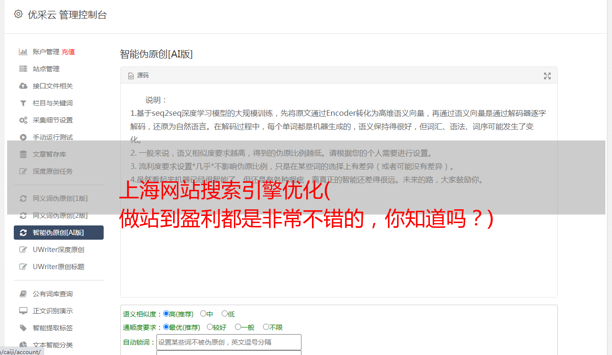Click the 智能提取标签 tag icon
Image resolution: width=612 pixels, height=355 pixels.
23,328
